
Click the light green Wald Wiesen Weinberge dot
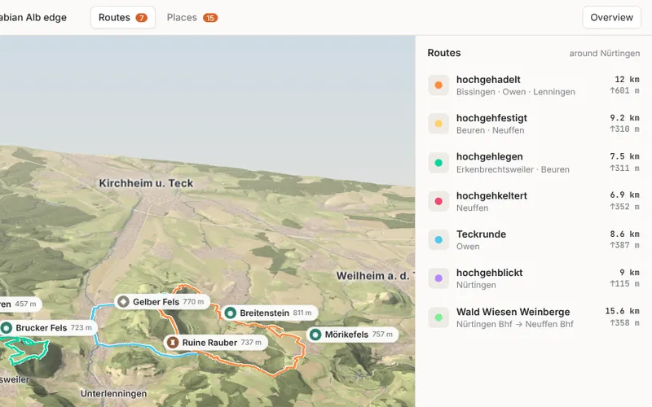(x=438, y=317)
